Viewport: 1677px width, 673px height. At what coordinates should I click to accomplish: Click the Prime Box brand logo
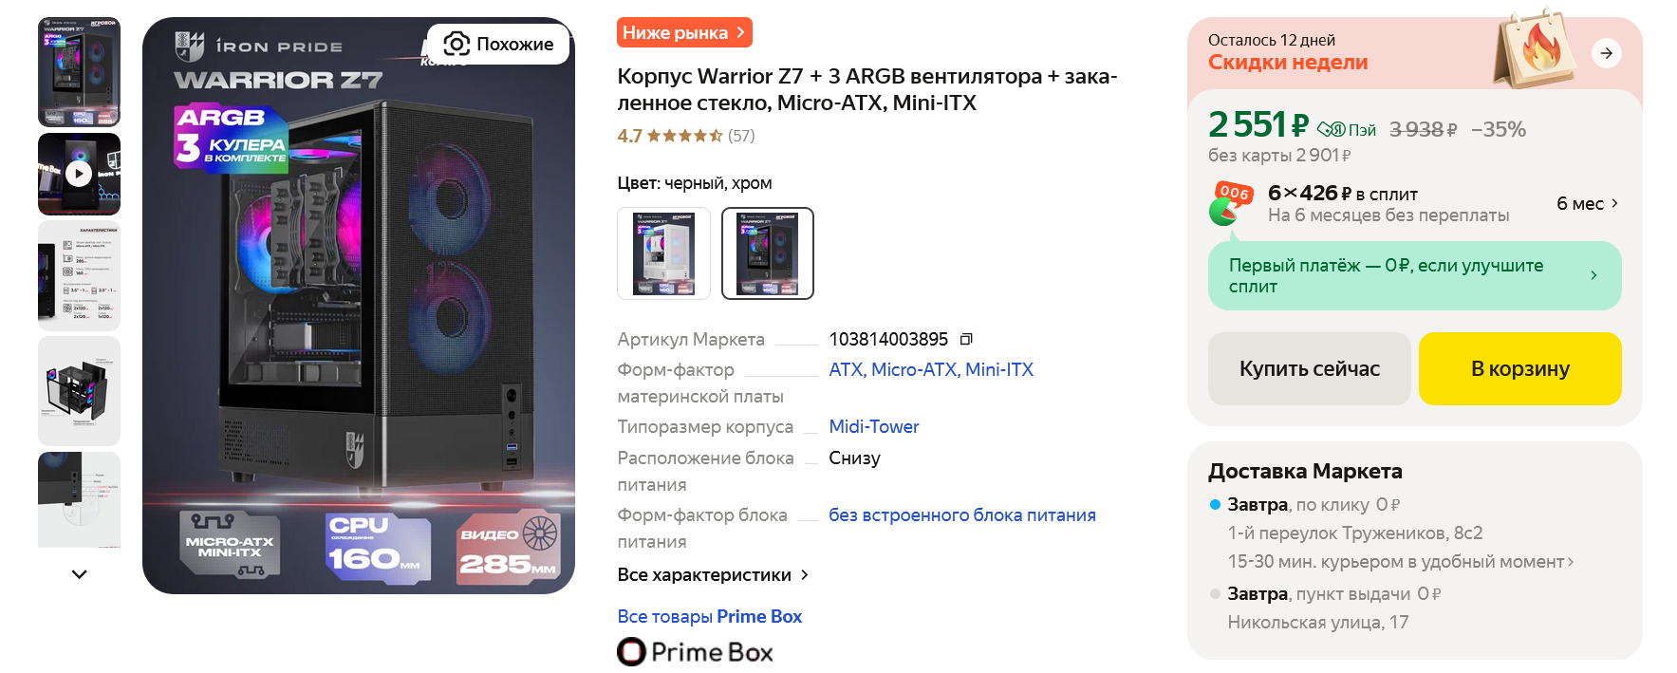click(x=695, y=652)
